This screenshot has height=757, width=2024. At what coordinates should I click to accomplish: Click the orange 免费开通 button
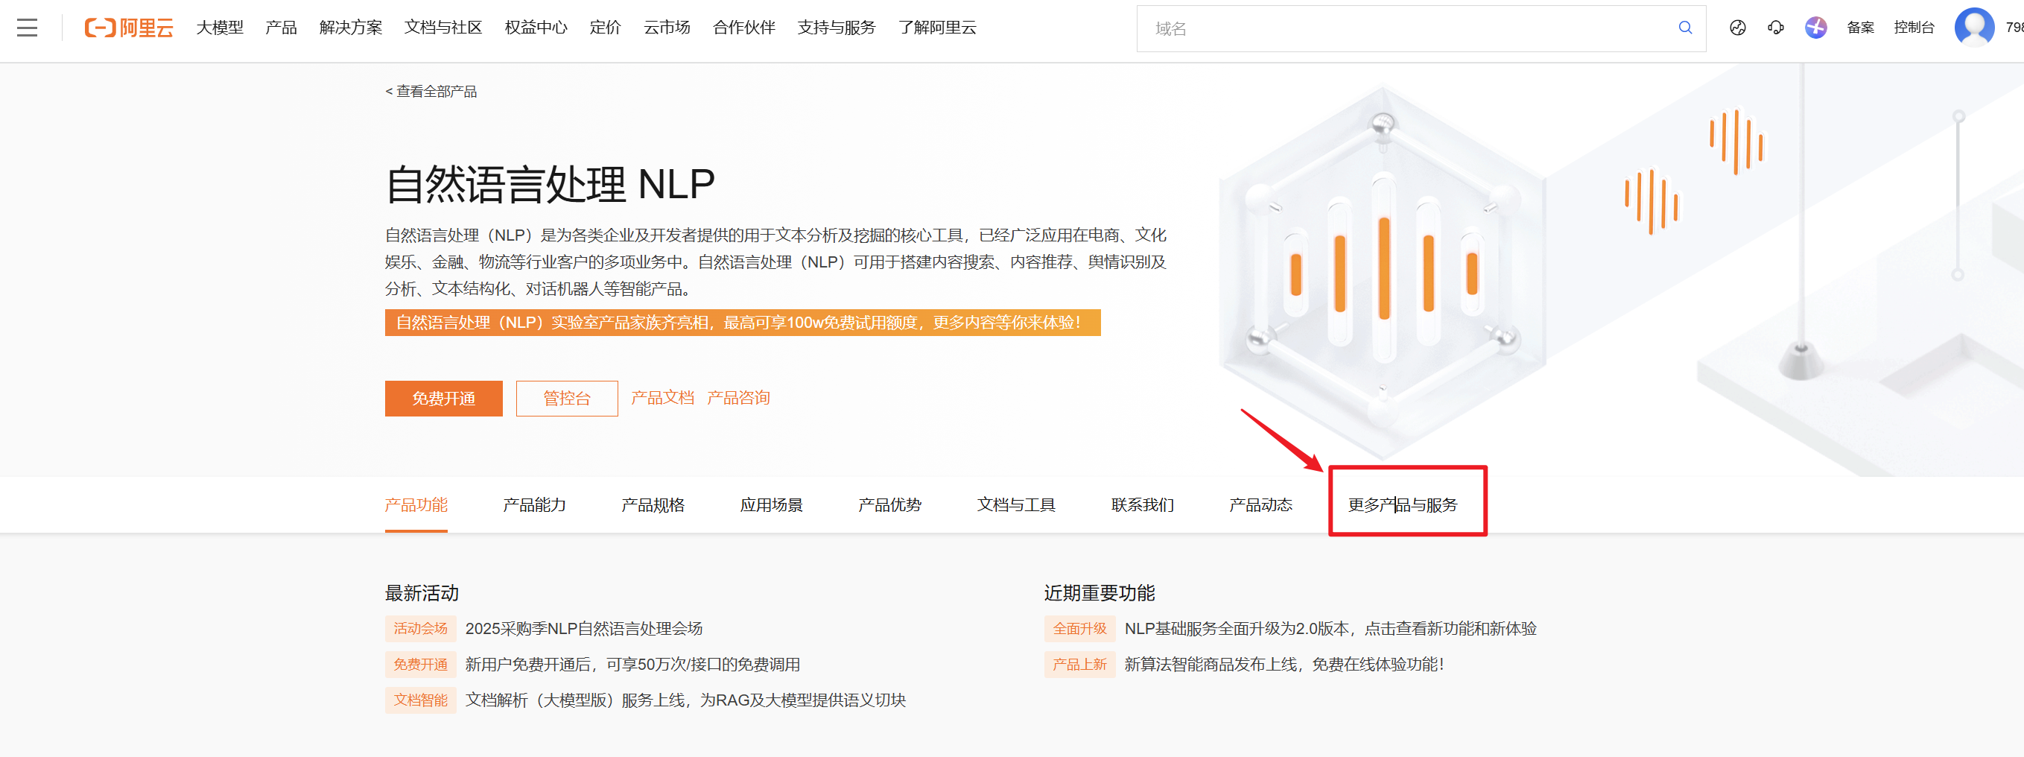[x=443, y=399]
